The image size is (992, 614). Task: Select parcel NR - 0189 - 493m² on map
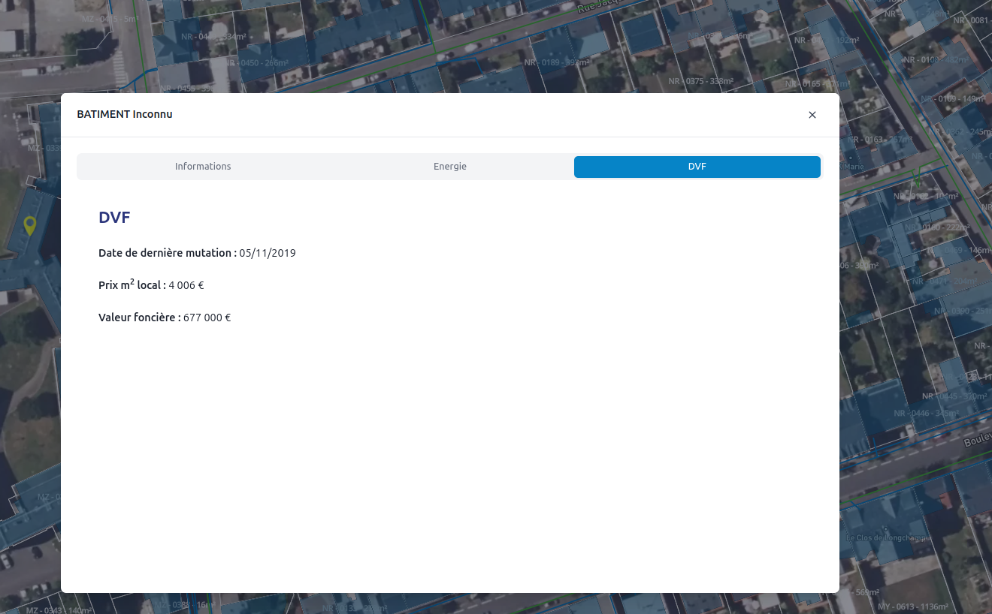[555, 63]
